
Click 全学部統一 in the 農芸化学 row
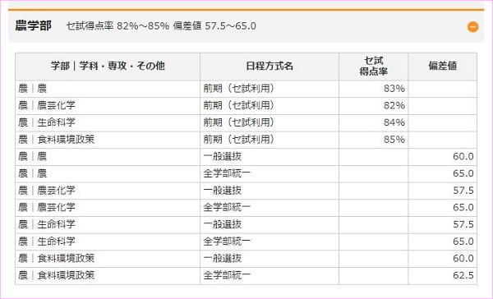click(x=227, y=208)
